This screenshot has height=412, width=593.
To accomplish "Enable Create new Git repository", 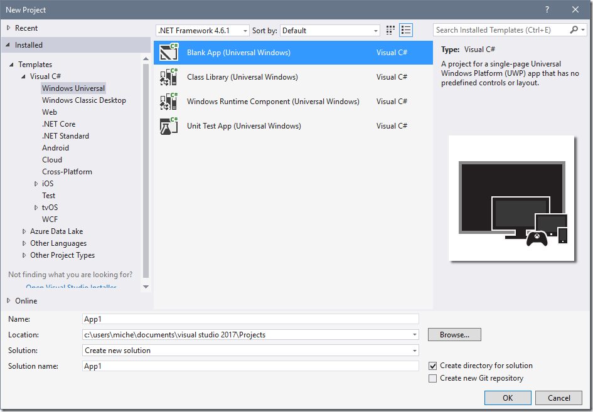I will [x=432, y=378].
